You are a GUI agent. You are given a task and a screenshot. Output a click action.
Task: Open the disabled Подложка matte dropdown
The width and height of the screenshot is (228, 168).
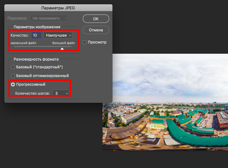tap(49, 18)
